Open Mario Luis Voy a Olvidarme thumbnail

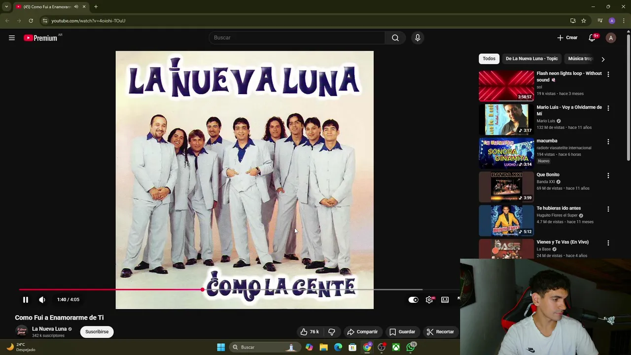click(x=506, y=119)
